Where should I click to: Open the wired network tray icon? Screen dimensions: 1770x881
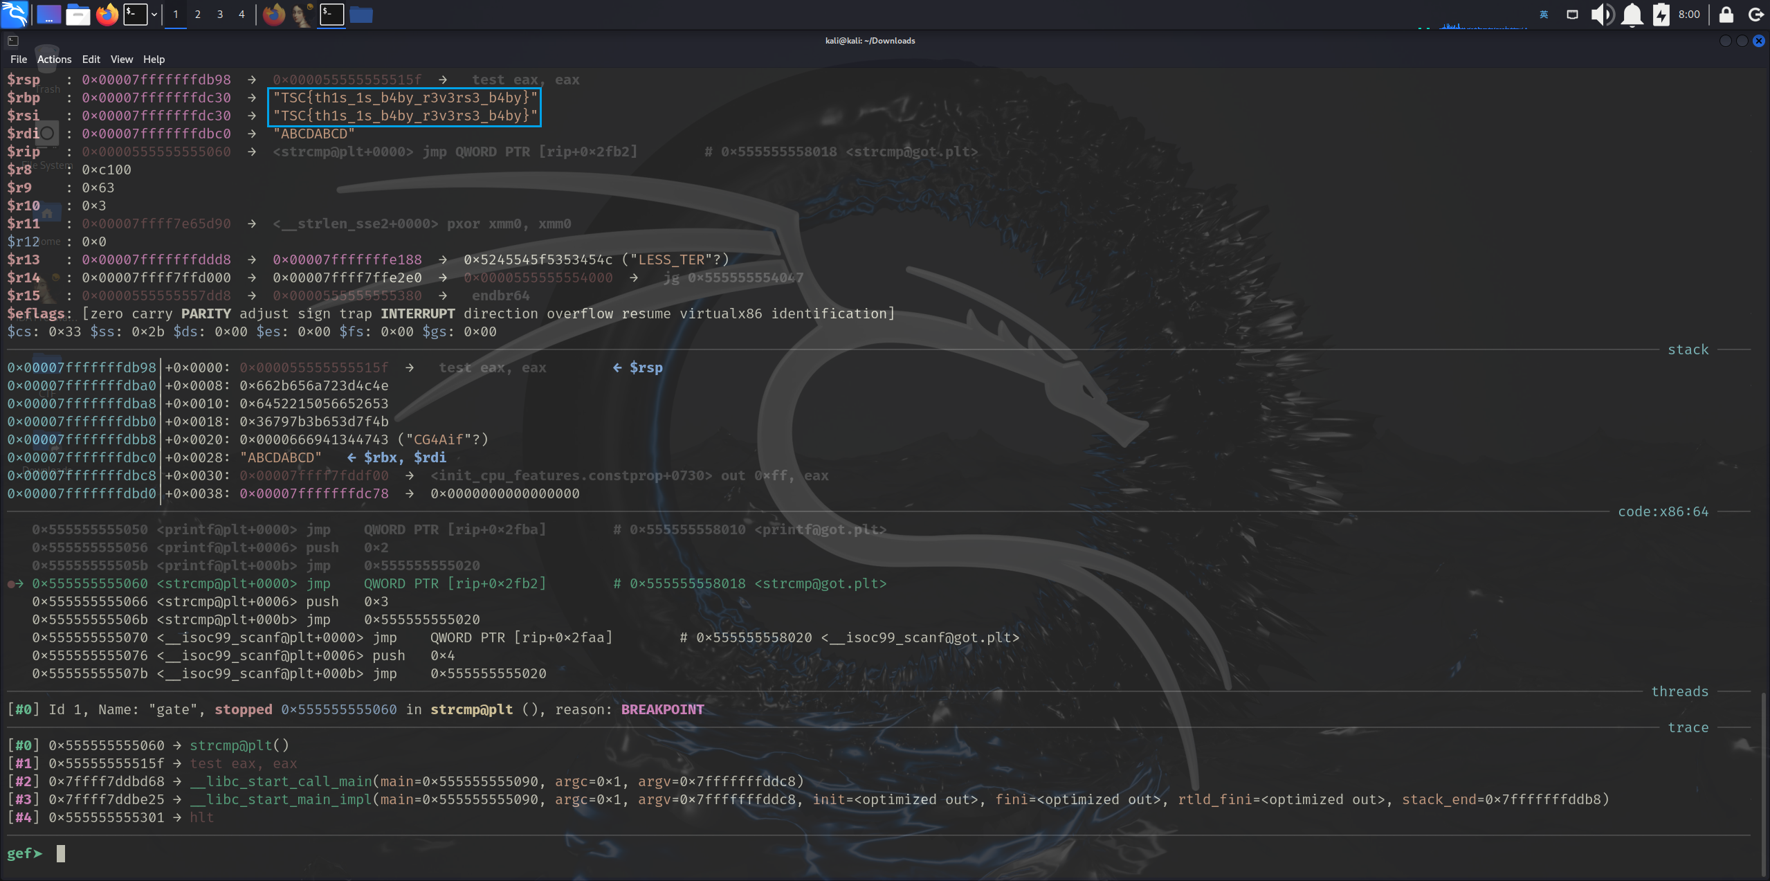click(x=1573, y=14)
